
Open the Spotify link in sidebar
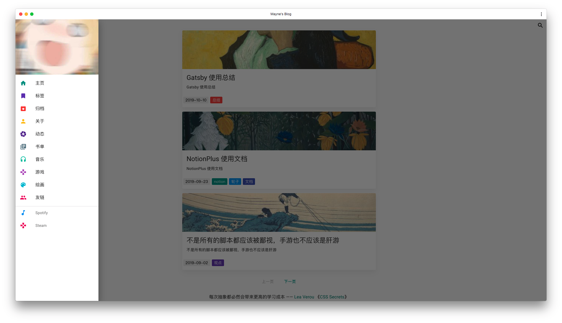coord(57,213)
